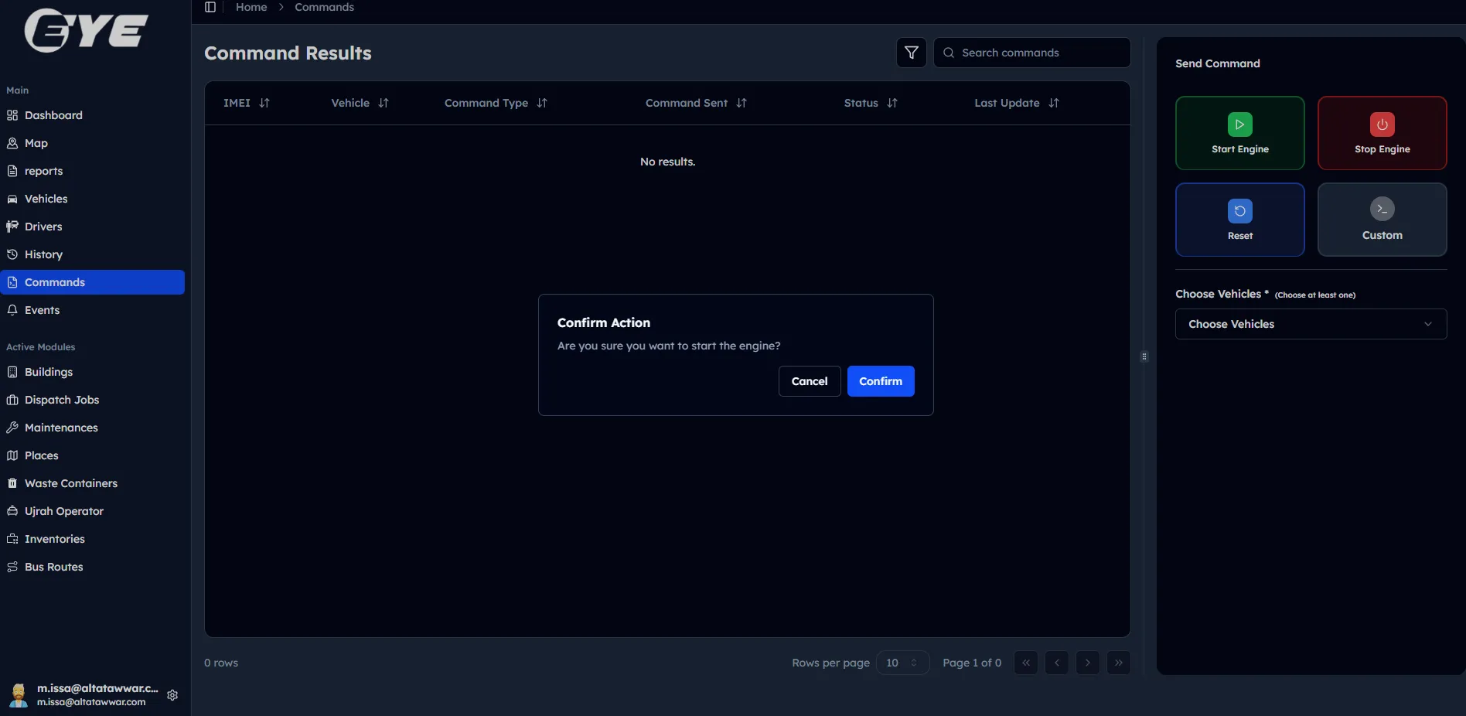Open the rows per page selector
This screenshot has height=716, width=1466.
coord(902,663)
